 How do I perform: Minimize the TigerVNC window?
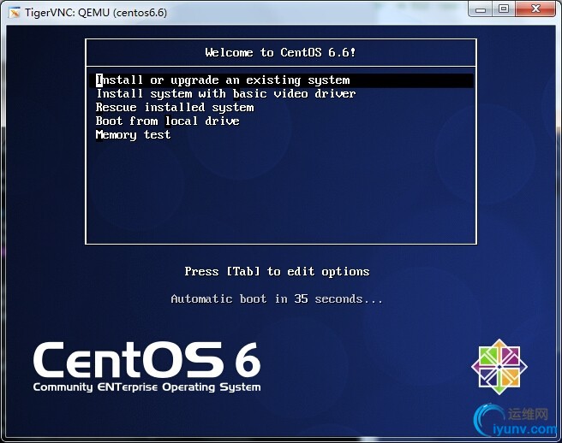tap(481, 9)
